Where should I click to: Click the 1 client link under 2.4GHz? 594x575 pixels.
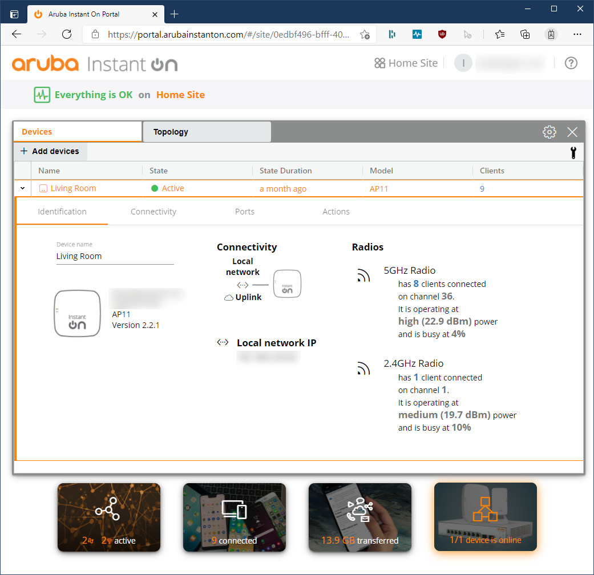pos(416,377)
